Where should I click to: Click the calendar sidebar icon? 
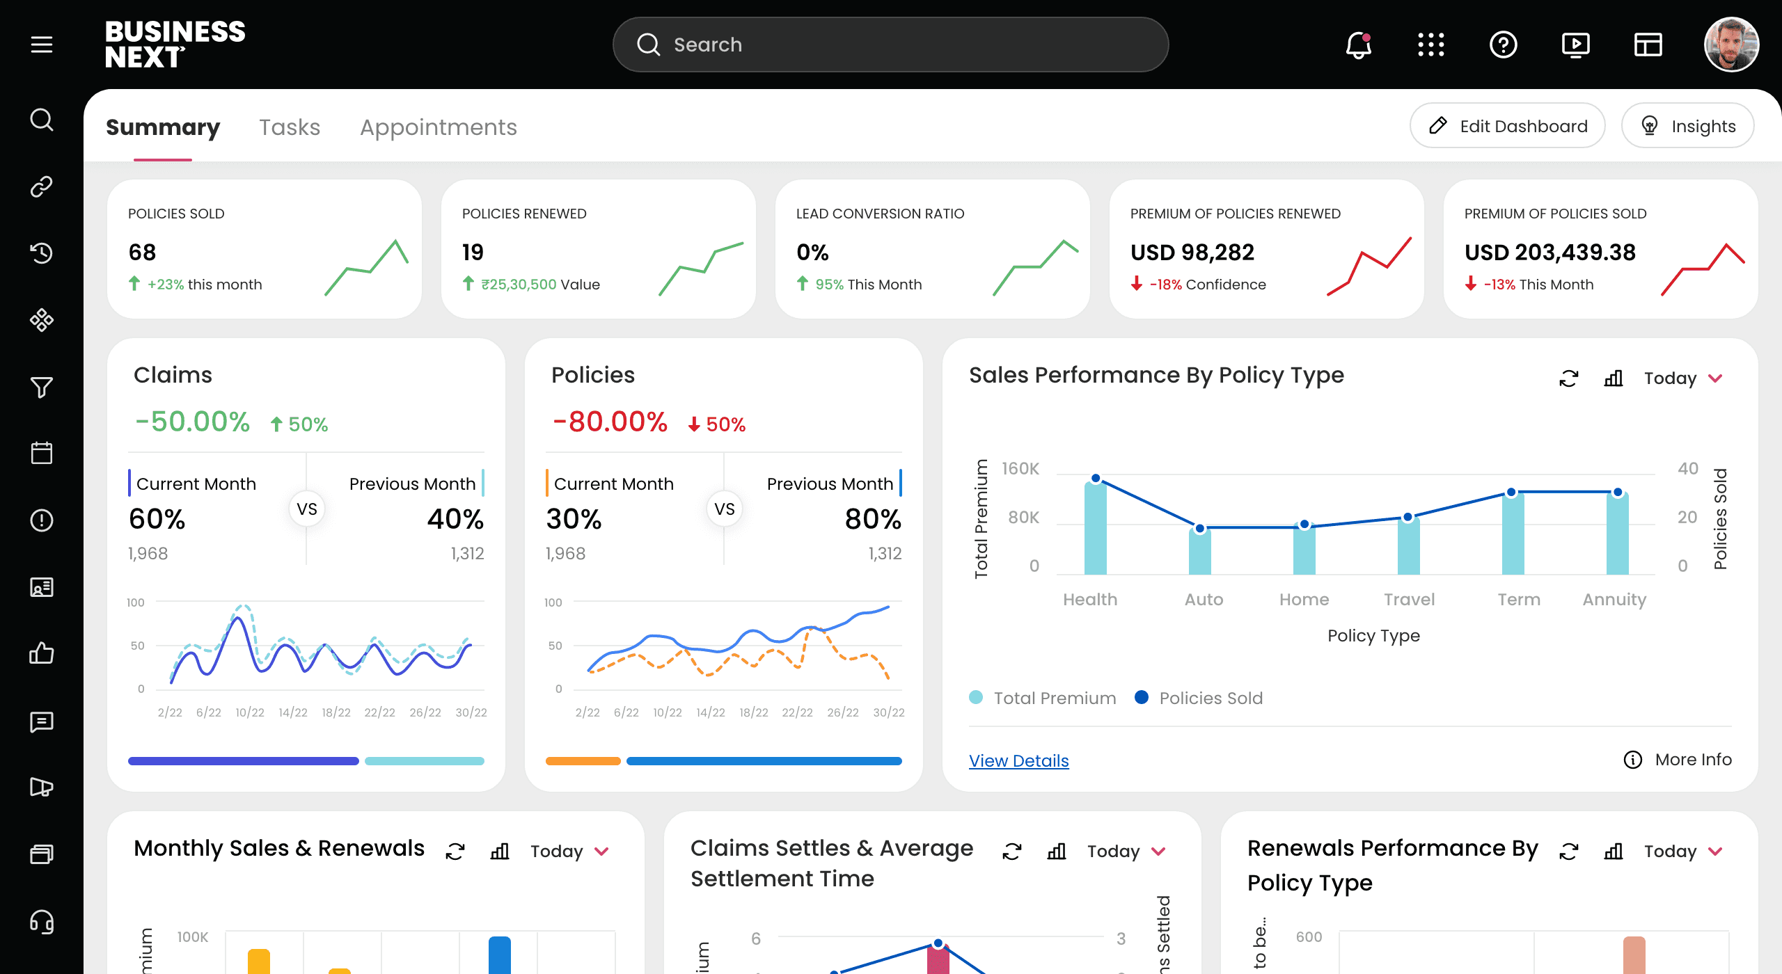click(x=42, y=453)
